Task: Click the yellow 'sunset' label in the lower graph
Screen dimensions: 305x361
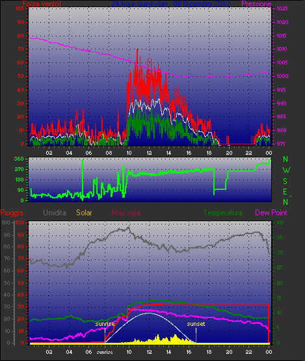Action: (x=196, y=324)
